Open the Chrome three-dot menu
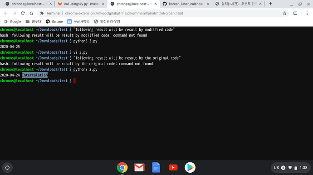The image size is (313, 175). coord(307,13)
